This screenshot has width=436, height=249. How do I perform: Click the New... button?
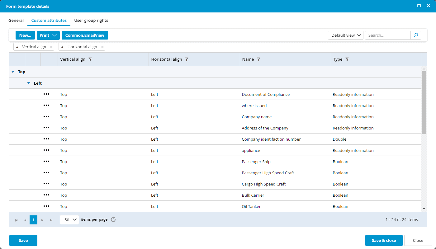pos(25,35)
